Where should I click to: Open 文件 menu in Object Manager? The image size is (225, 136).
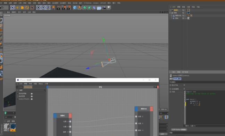174,7
